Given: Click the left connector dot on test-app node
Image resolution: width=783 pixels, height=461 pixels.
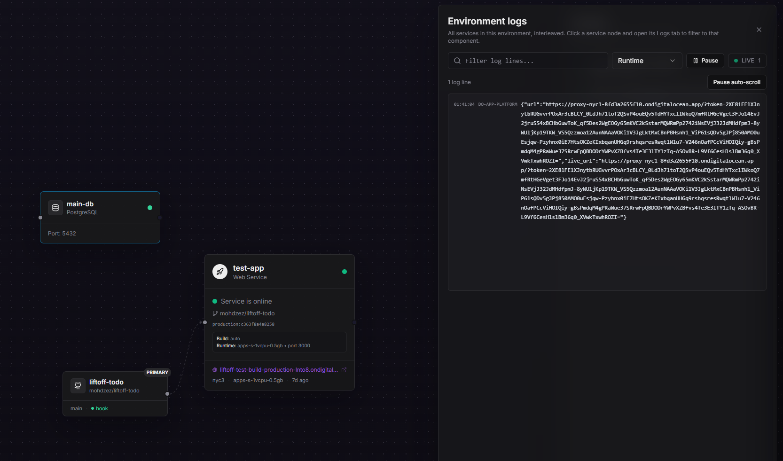Looking at the screenshot, I should (x=205, y=322).
